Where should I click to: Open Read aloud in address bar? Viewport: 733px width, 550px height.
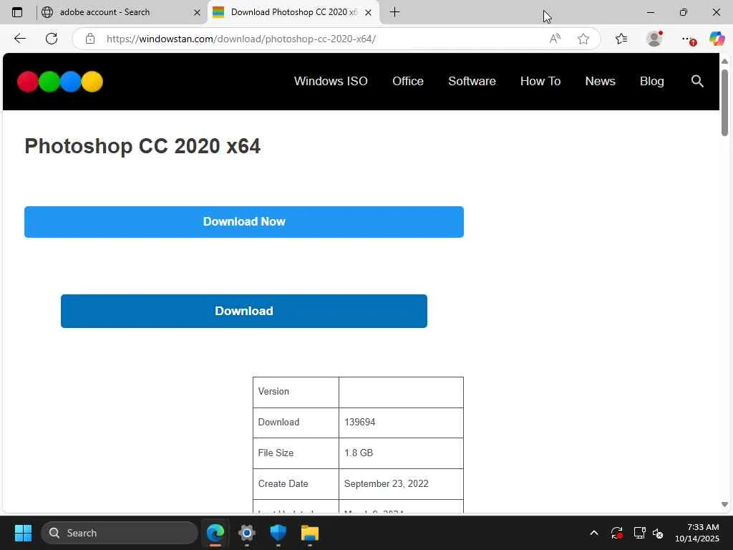[x=555, y=39]
